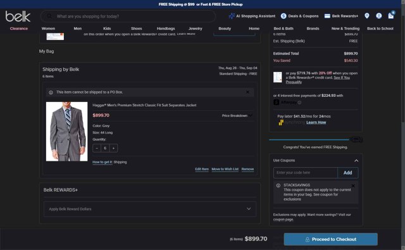Viewport: 405px width, 250px height.
Task: Dismiss the STACKSAVINGS coupon message
Action: tap(353, 185)
